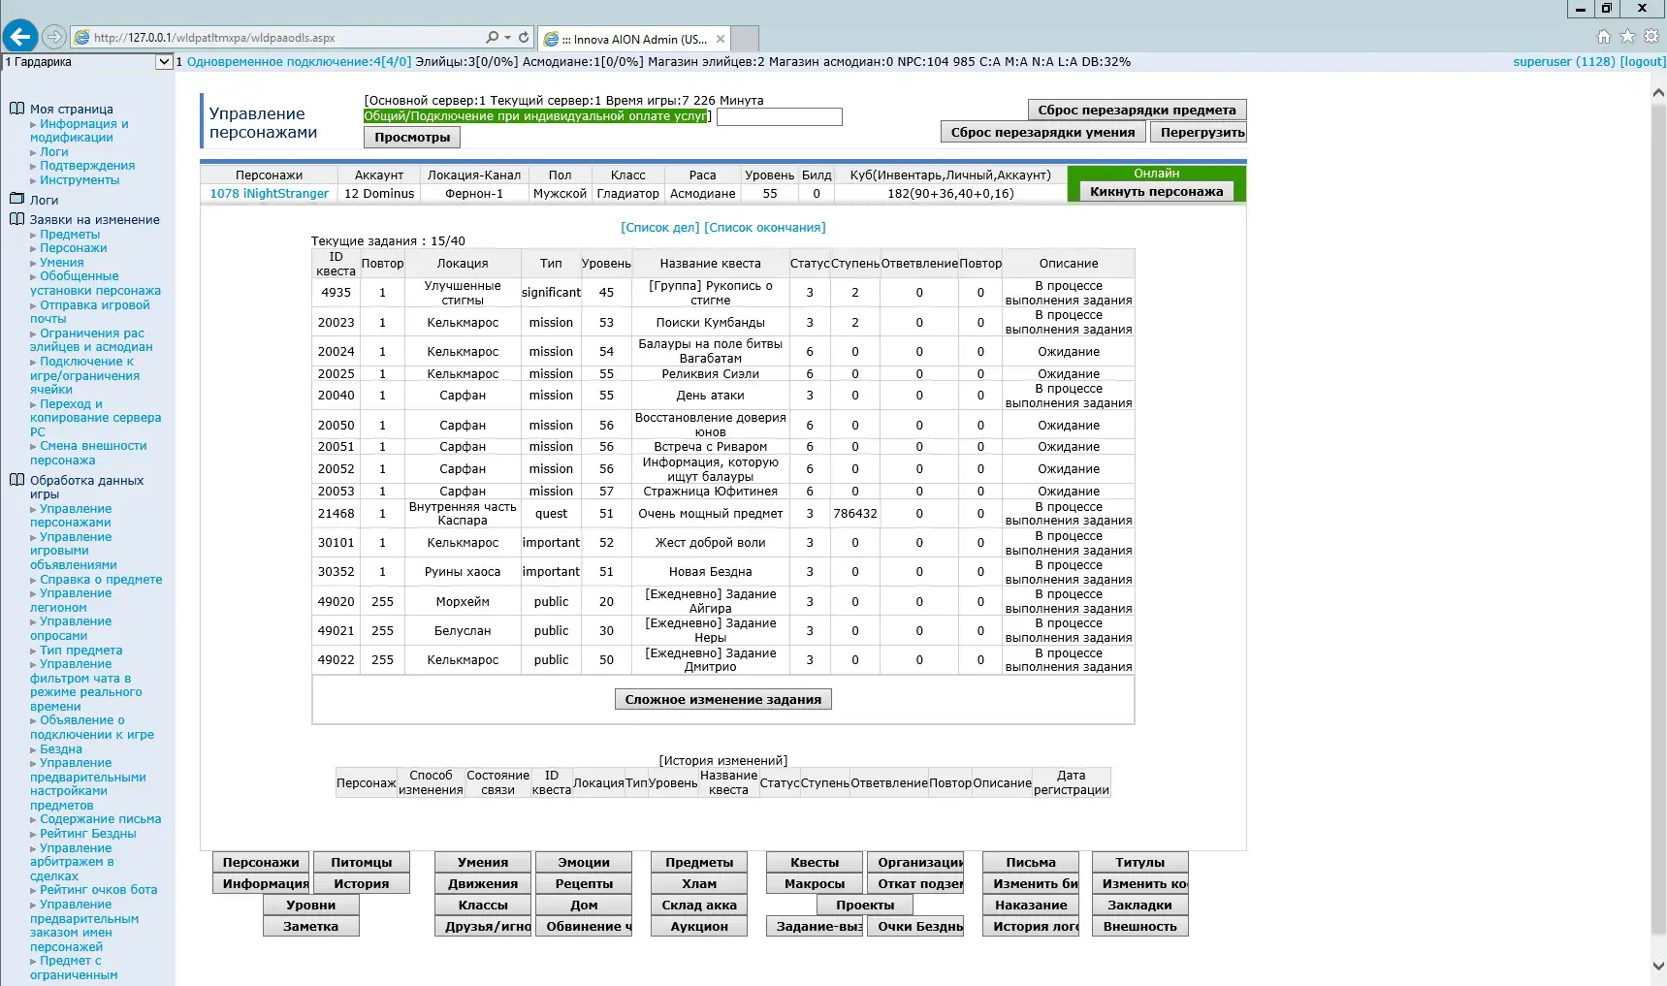Screen dimensions: 1667x986
Task: Open the browser Home icon
Action: pos(1604,37)
